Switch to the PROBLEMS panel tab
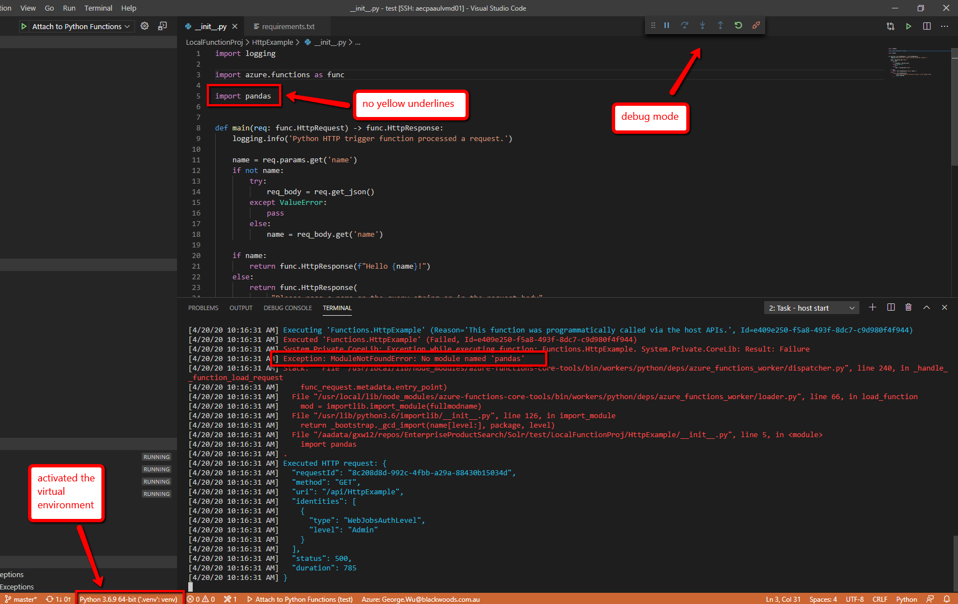This screenshot has height=604, width=958. coord(203,308)
